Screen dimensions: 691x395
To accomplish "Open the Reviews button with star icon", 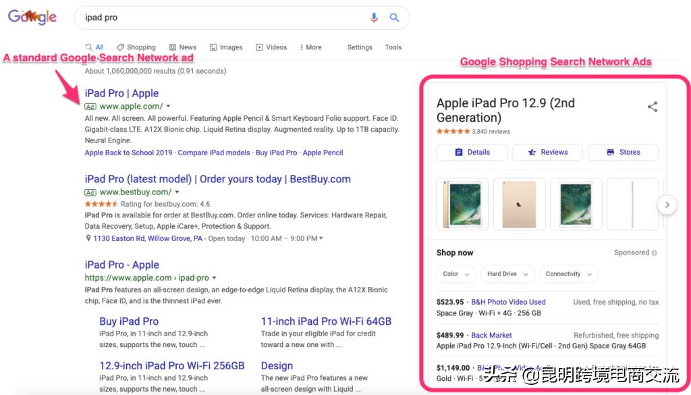I will [547, 152].
